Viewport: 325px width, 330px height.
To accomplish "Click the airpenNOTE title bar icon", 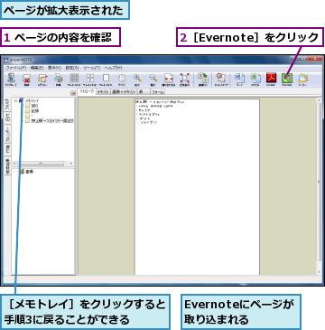I will pyautogui.click(x=5, y=60).
